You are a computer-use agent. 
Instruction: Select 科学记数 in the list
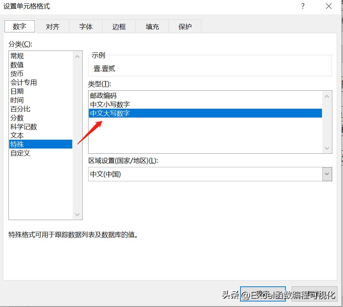point(24,127)
